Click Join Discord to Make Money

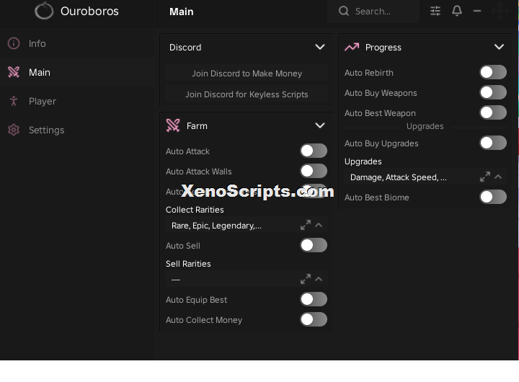(247, 73)
